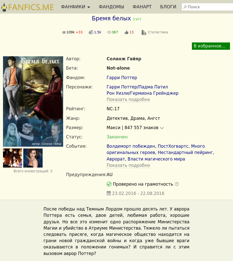The image size is (233, 261).
Task: Open the ФАНФИКИ dropdown menu
Action: pyautogui.click(x=75, y=7)
